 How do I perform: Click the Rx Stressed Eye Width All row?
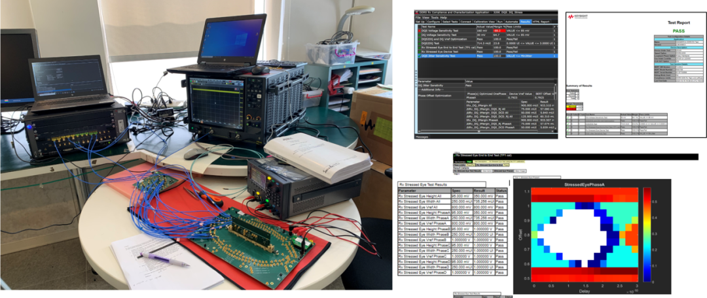pos(453,202)
